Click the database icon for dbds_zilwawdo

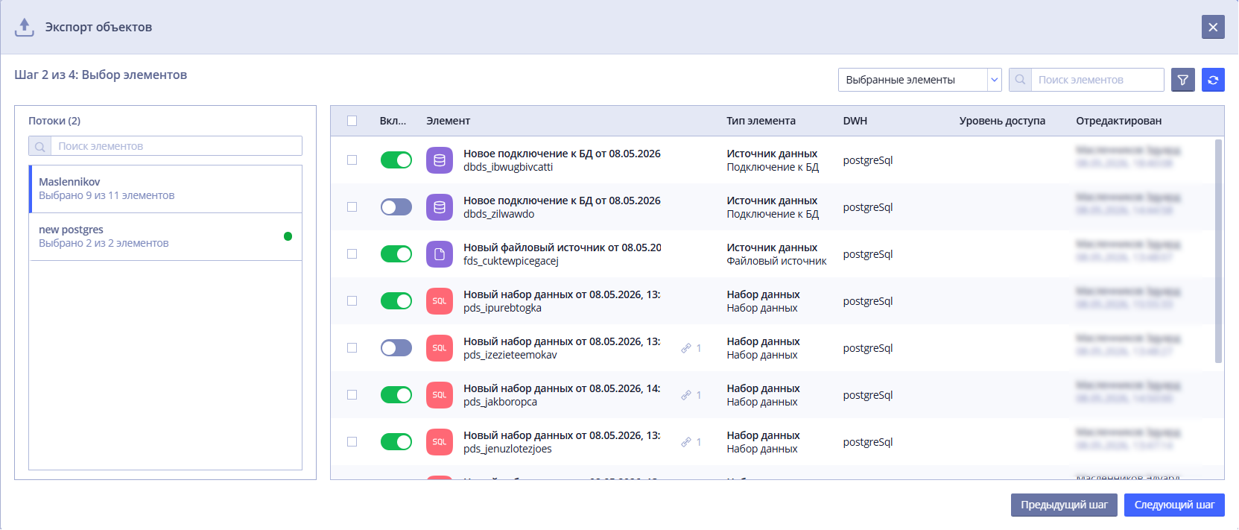coord(440,207)
